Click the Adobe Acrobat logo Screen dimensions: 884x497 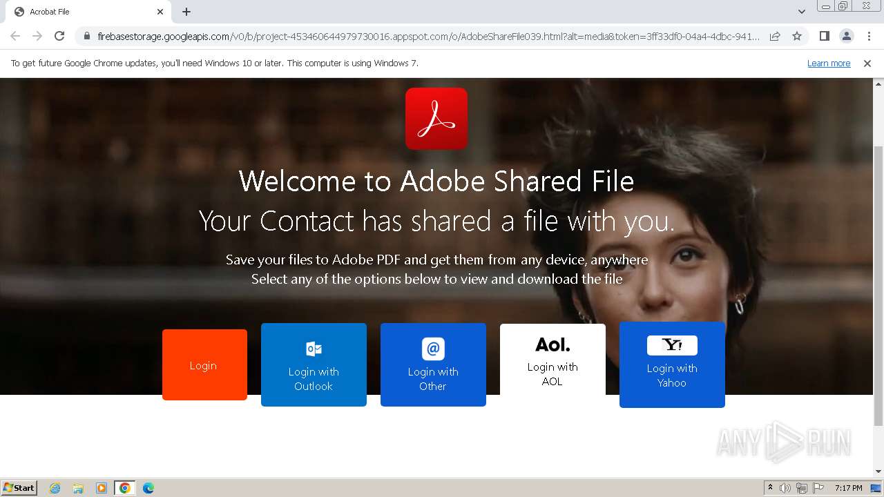436,119
